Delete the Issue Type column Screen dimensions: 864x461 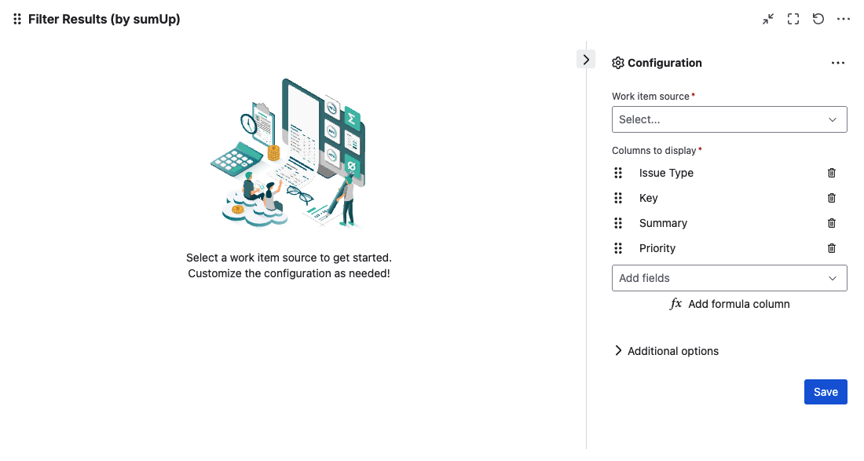832,173
